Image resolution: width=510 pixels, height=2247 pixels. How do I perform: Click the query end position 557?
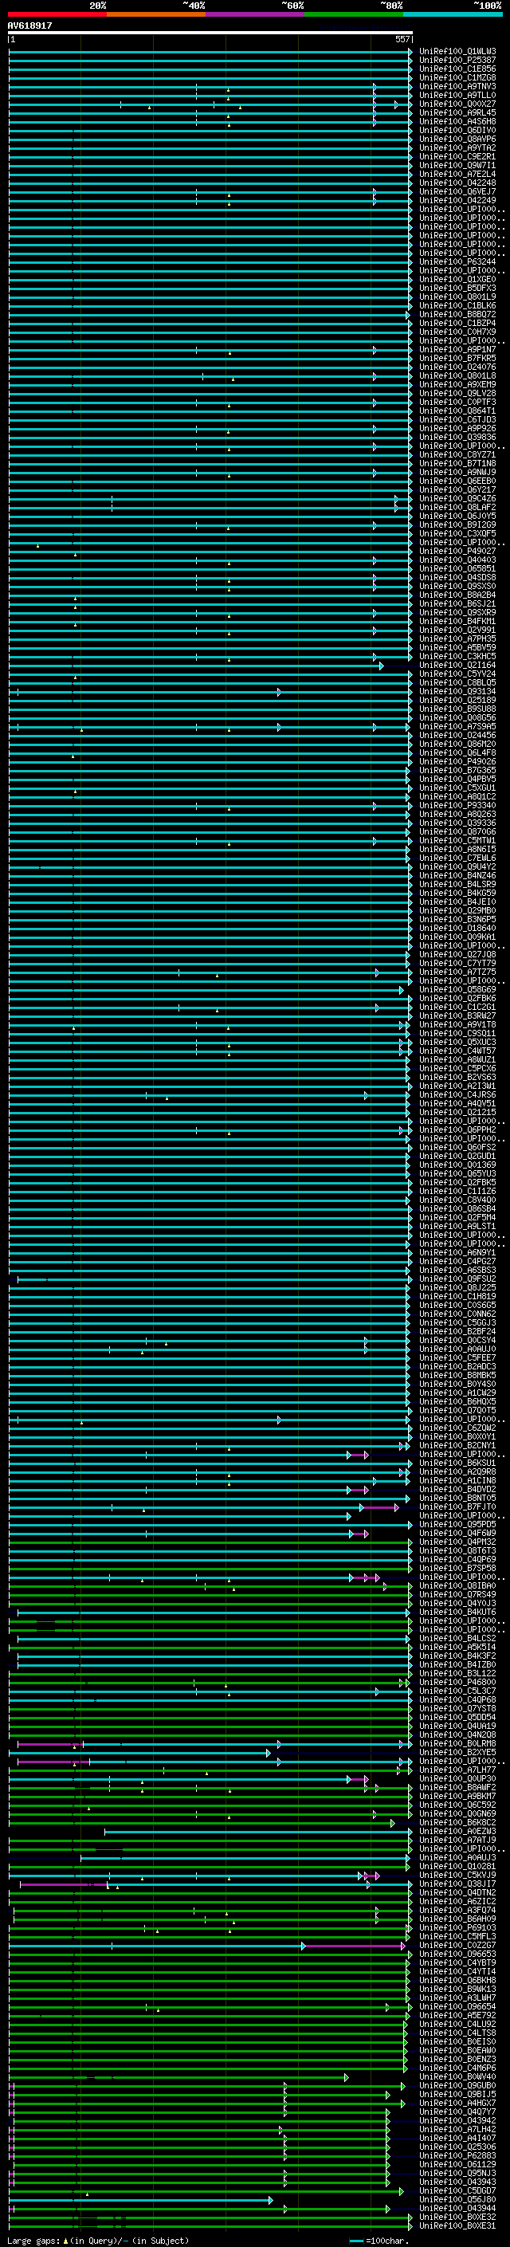tap(402, 39)
